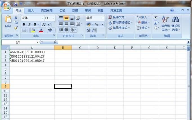Increase decimal places

pos(88,30)
